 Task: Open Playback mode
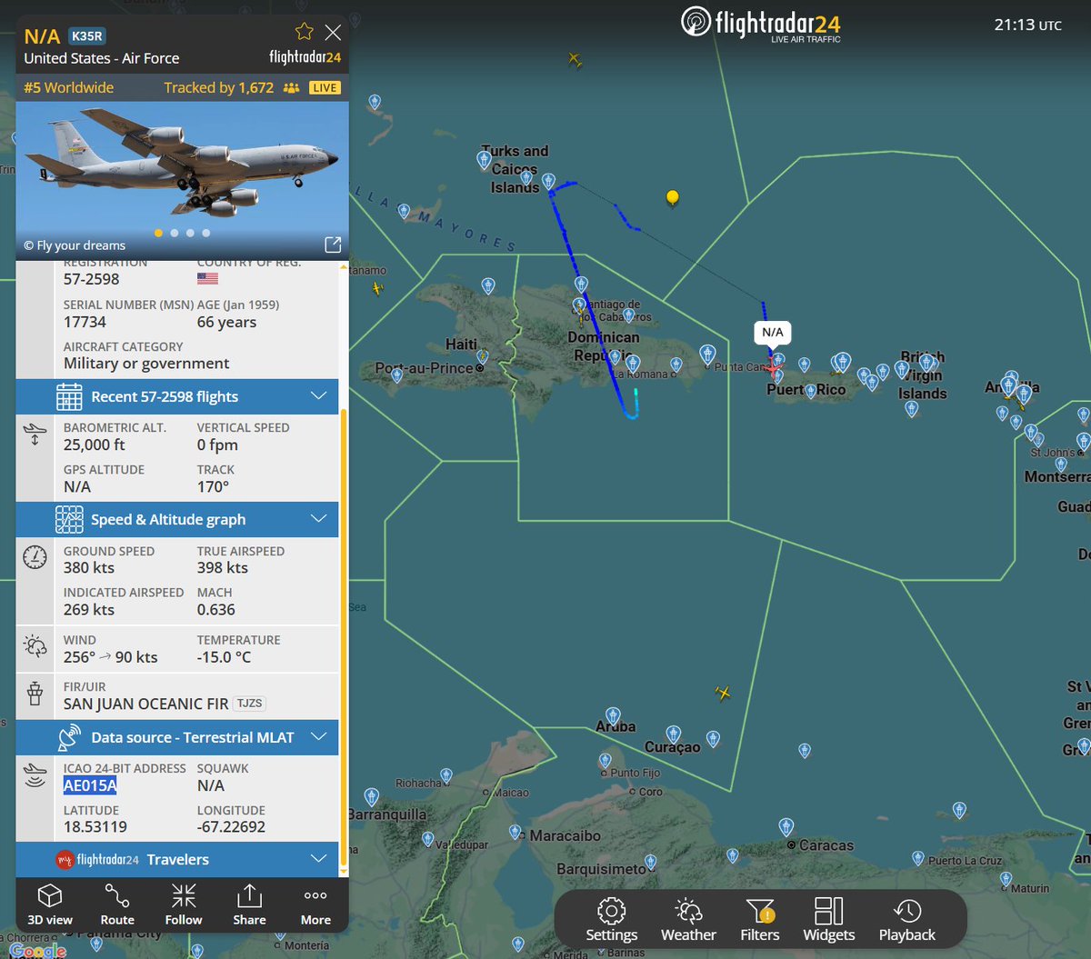(907, 920)
